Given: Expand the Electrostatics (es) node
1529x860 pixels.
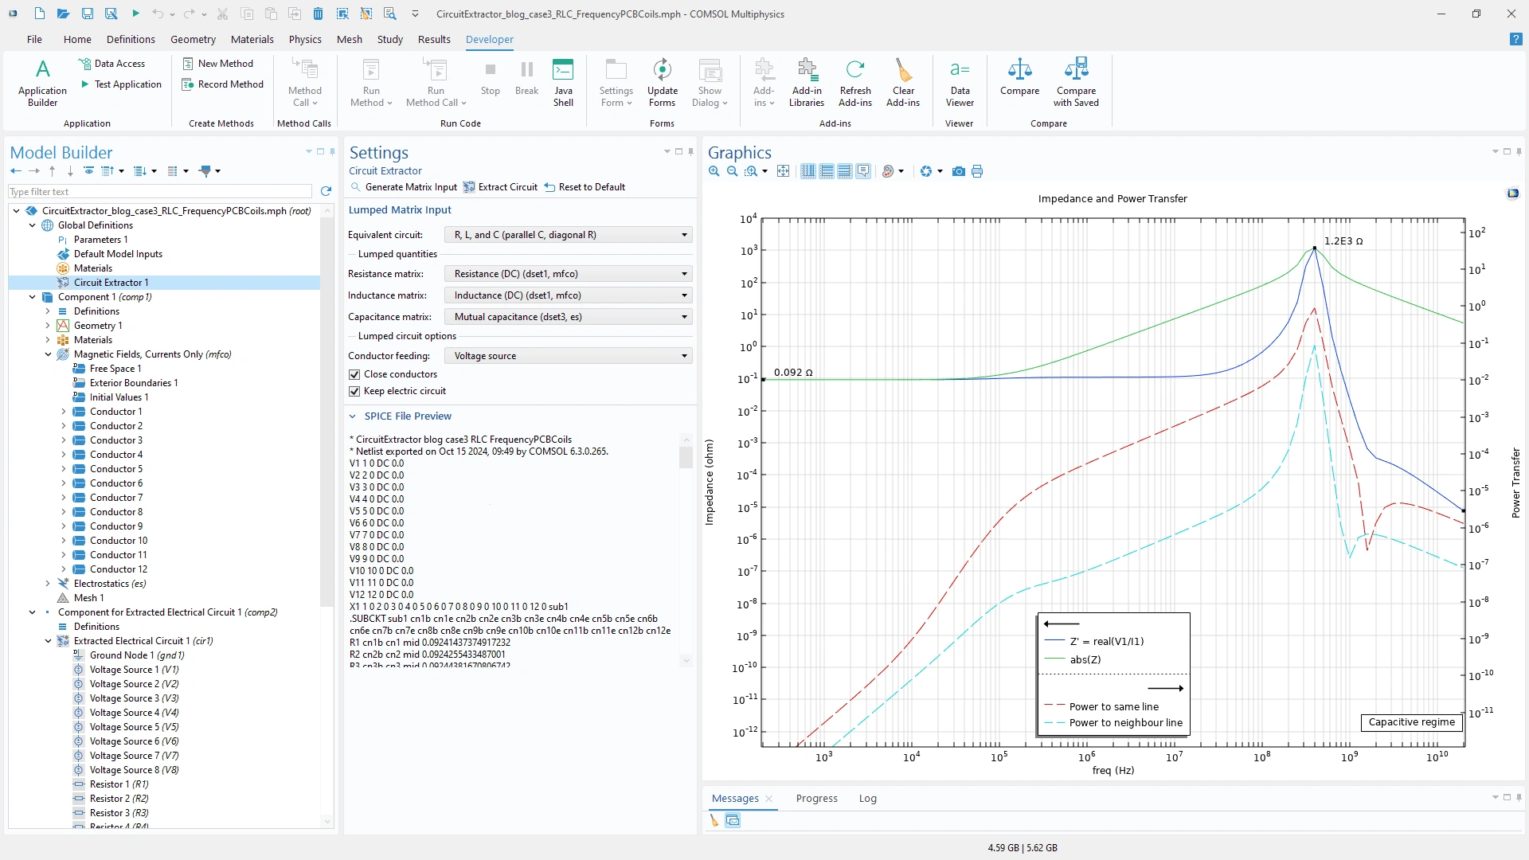Looking at the screenshot, I should [x=48, y=584].
